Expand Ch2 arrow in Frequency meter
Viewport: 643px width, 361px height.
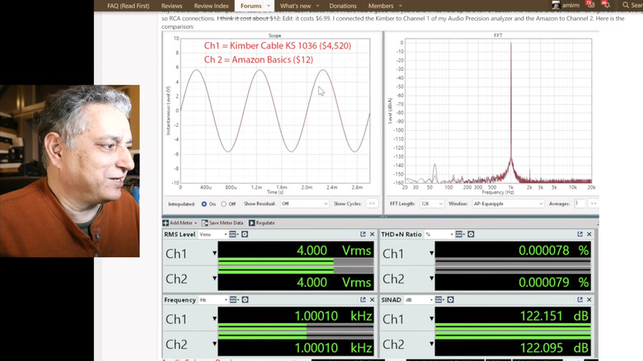[214, 344]
